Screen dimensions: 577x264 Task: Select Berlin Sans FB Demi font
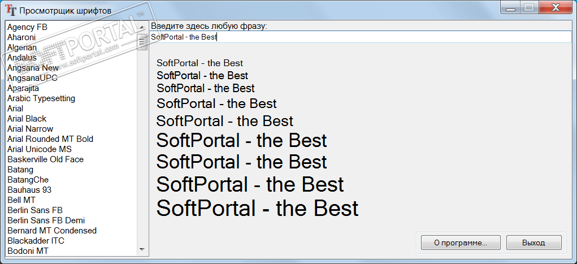(x=46, y=220)
